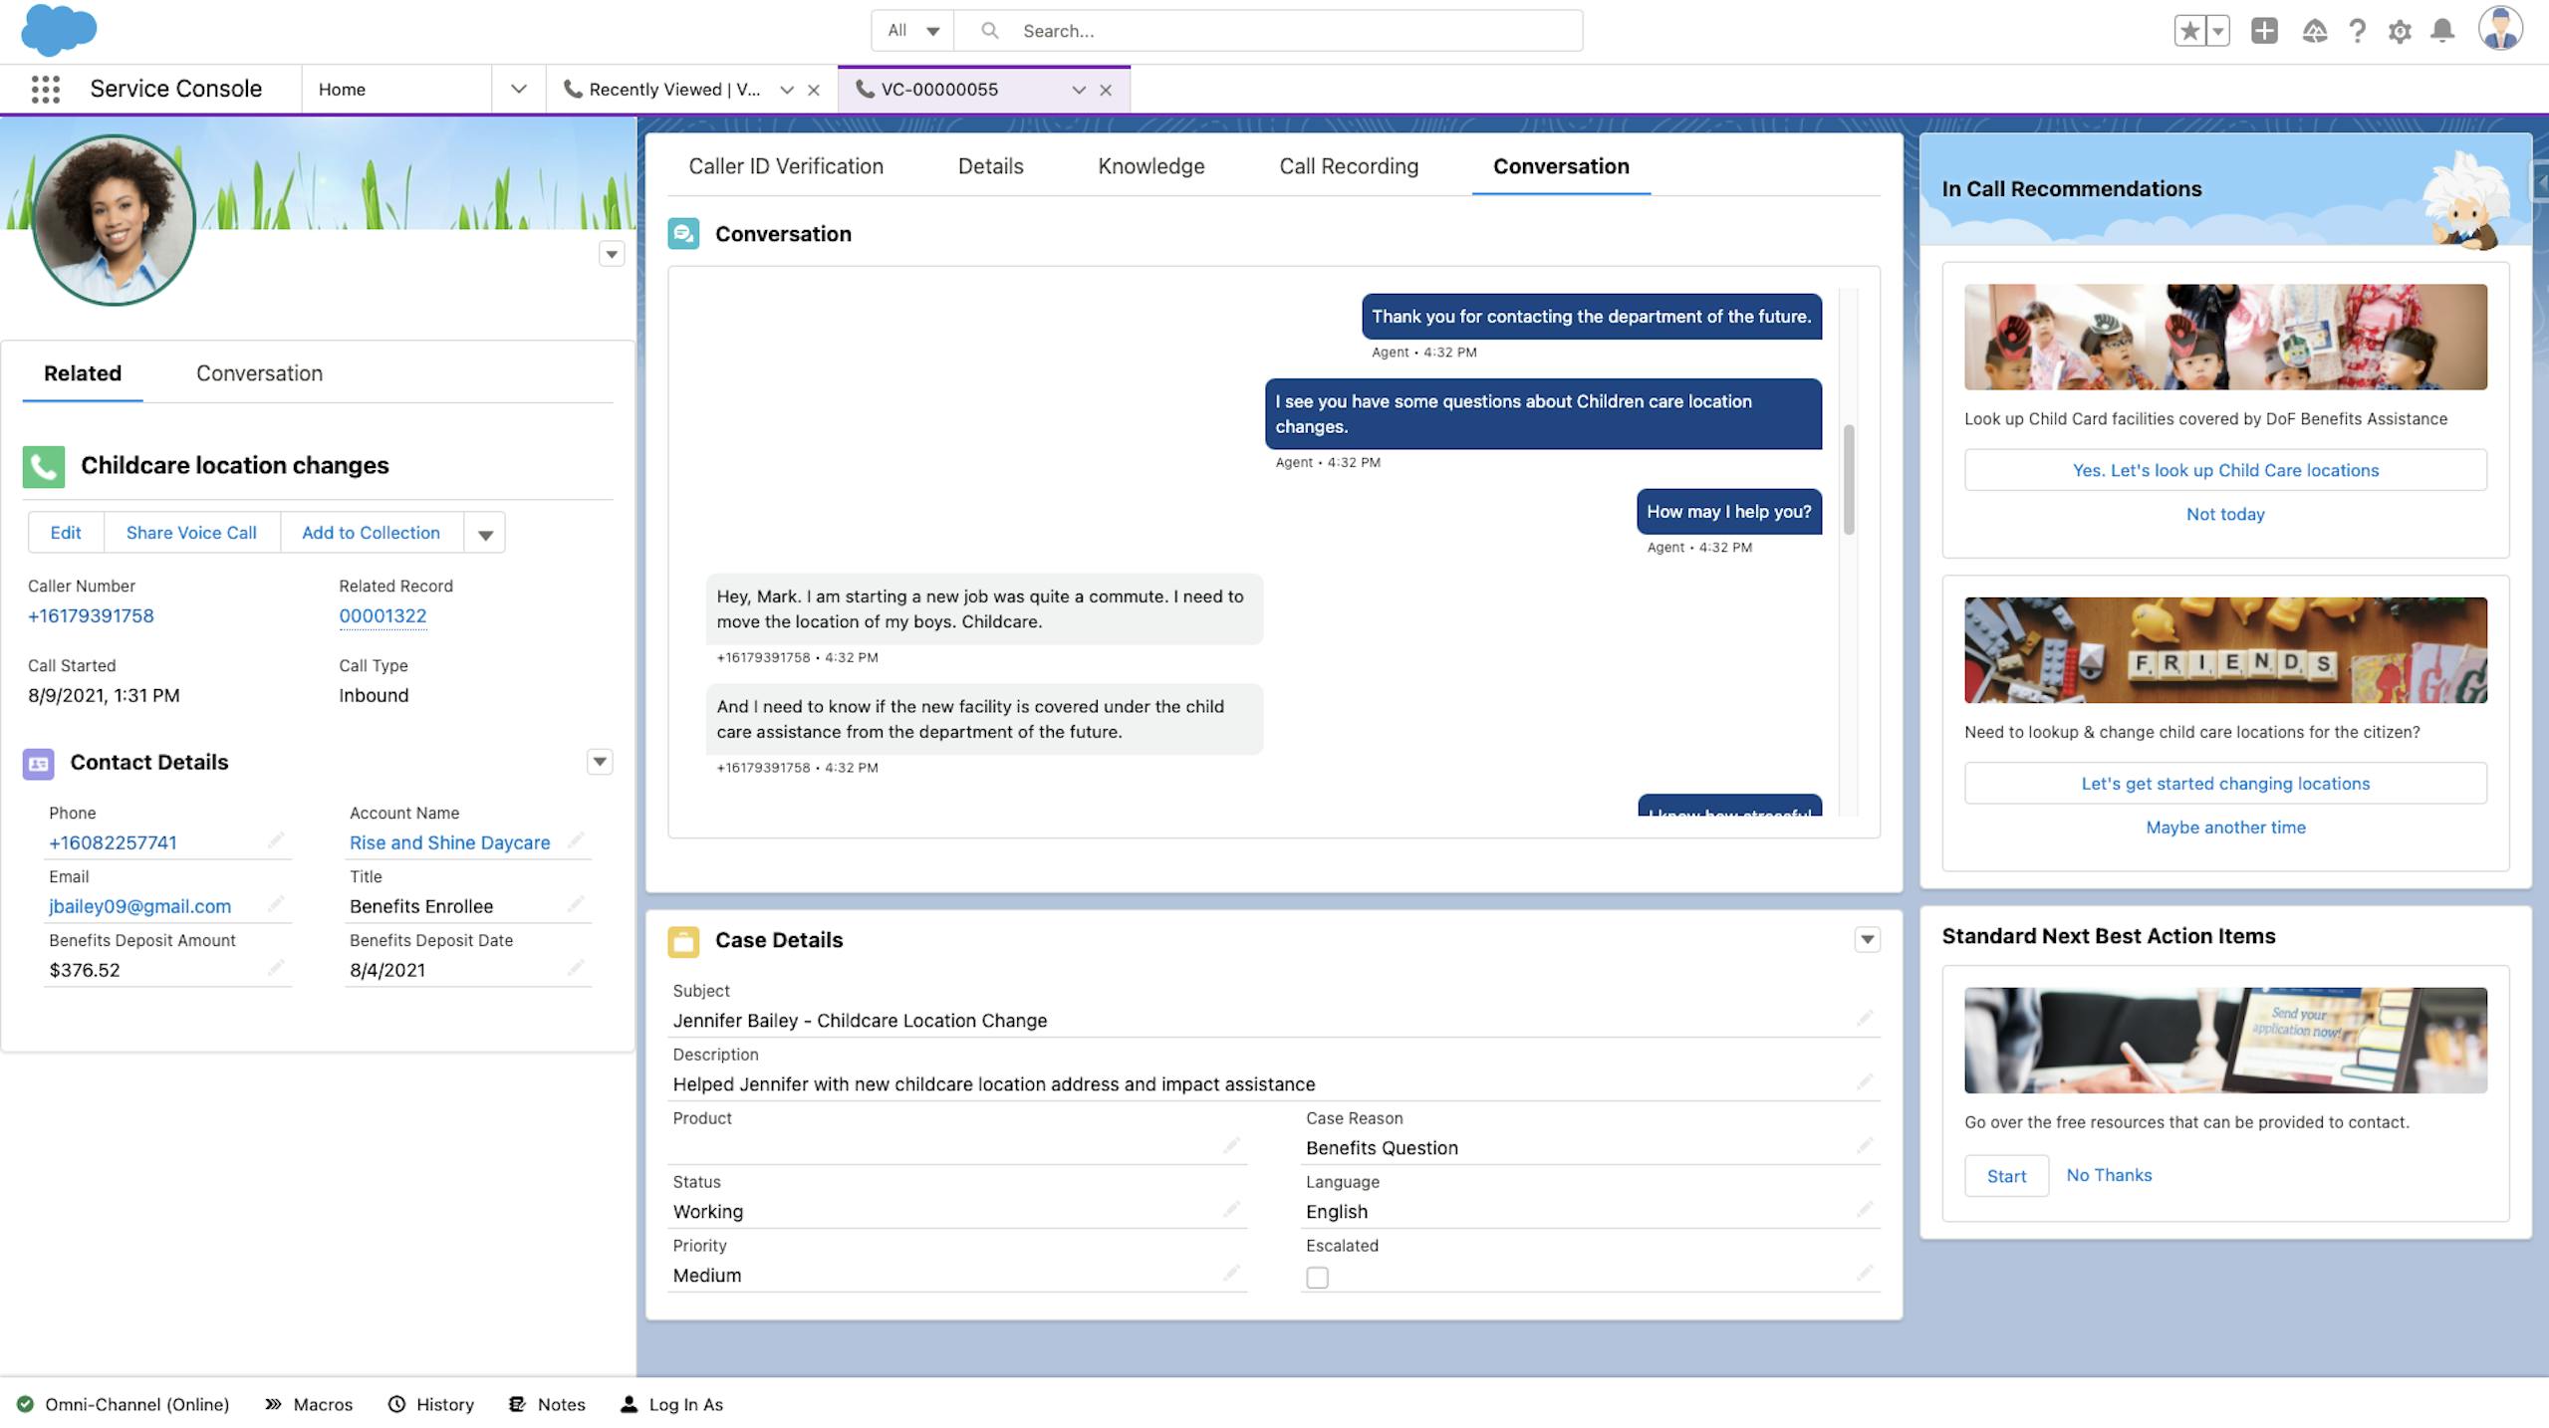This screenshot has width=2549, height=1428.
Task: Open the Help question mark icon
Action: click(x=2357, y=31)
